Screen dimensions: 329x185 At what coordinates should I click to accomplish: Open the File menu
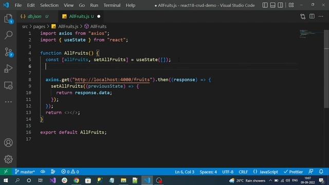[19, 5]
